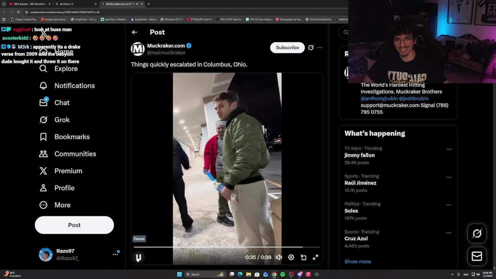Open the Twitch Emote Resizer bookmark
Viewport: 496px width, 279px height.
pos(319,19)
